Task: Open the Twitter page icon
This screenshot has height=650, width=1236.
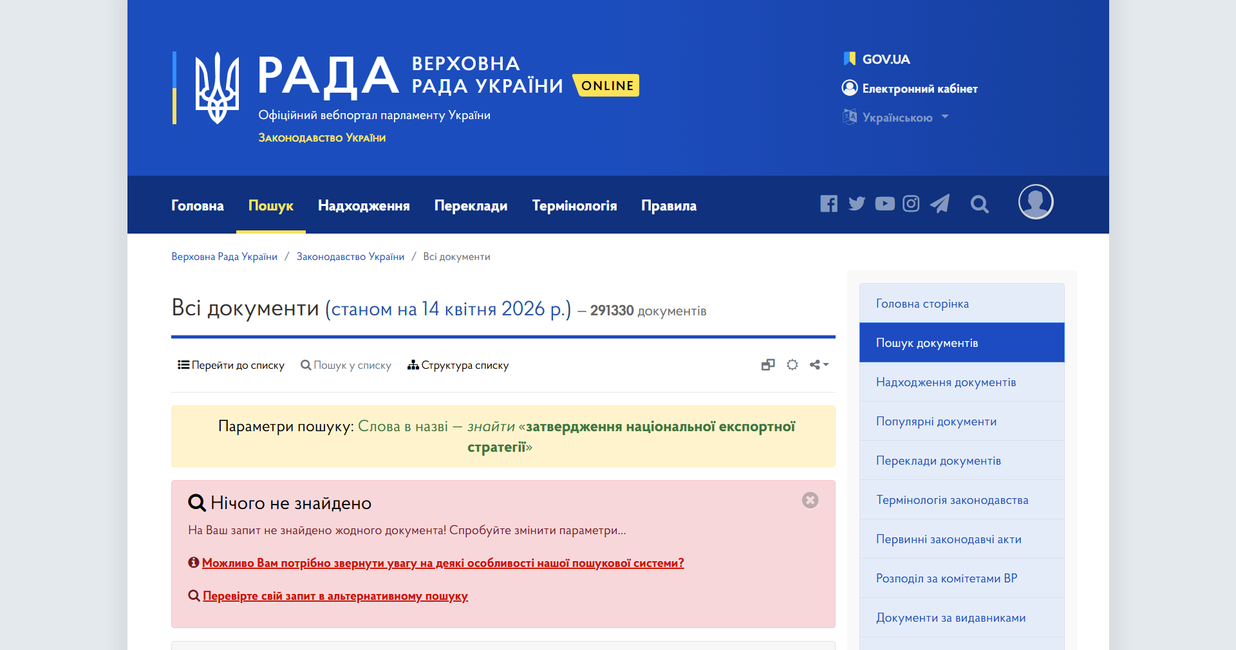Action: click(x=857, y=204)
